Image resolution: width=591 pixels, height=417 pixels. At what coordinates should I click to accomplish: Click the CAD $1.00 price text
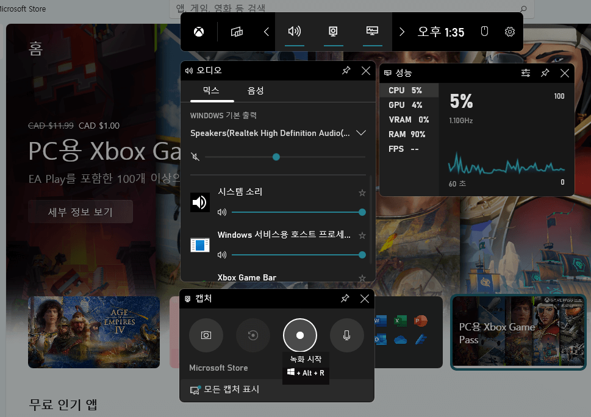(99, 126)
